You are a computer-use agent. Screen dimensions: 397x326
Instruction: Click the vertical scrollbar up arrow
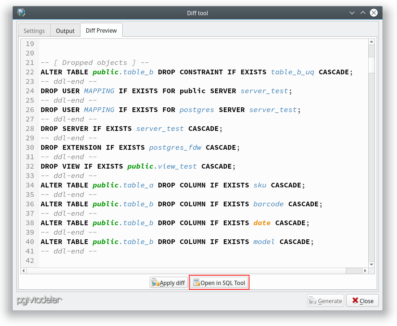tap(371, 42)
